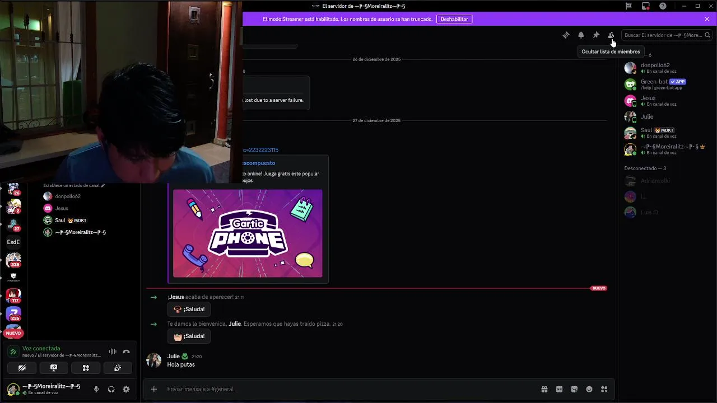The height and width of the screenshot is (403, 717).
Task: Click Deshabilitar in the Streamer mode banner
Action: pos(454,19)
